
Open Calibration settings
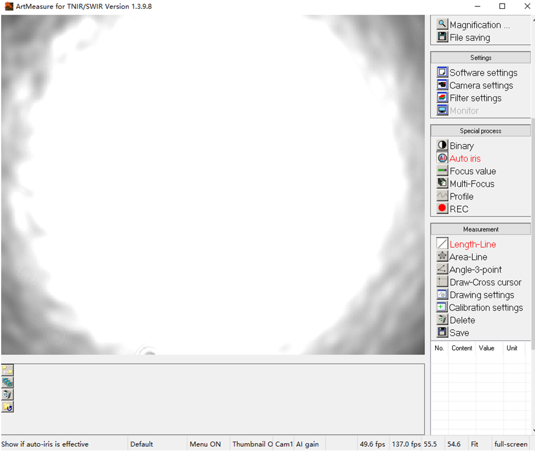485,308
